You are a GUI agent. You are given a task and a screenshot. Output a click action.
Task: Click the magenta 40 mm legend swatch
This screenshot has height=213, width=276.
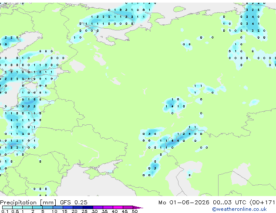click(118, 207)
